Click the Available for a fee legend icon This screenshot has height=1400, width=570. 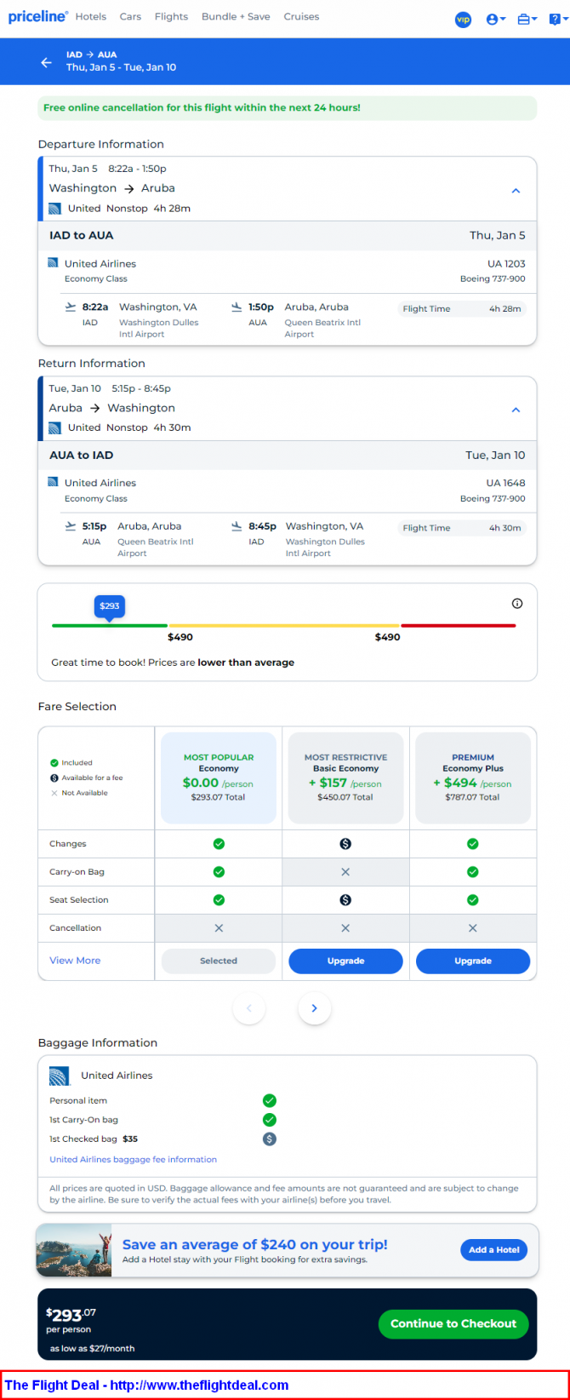[x=54, y=777]
